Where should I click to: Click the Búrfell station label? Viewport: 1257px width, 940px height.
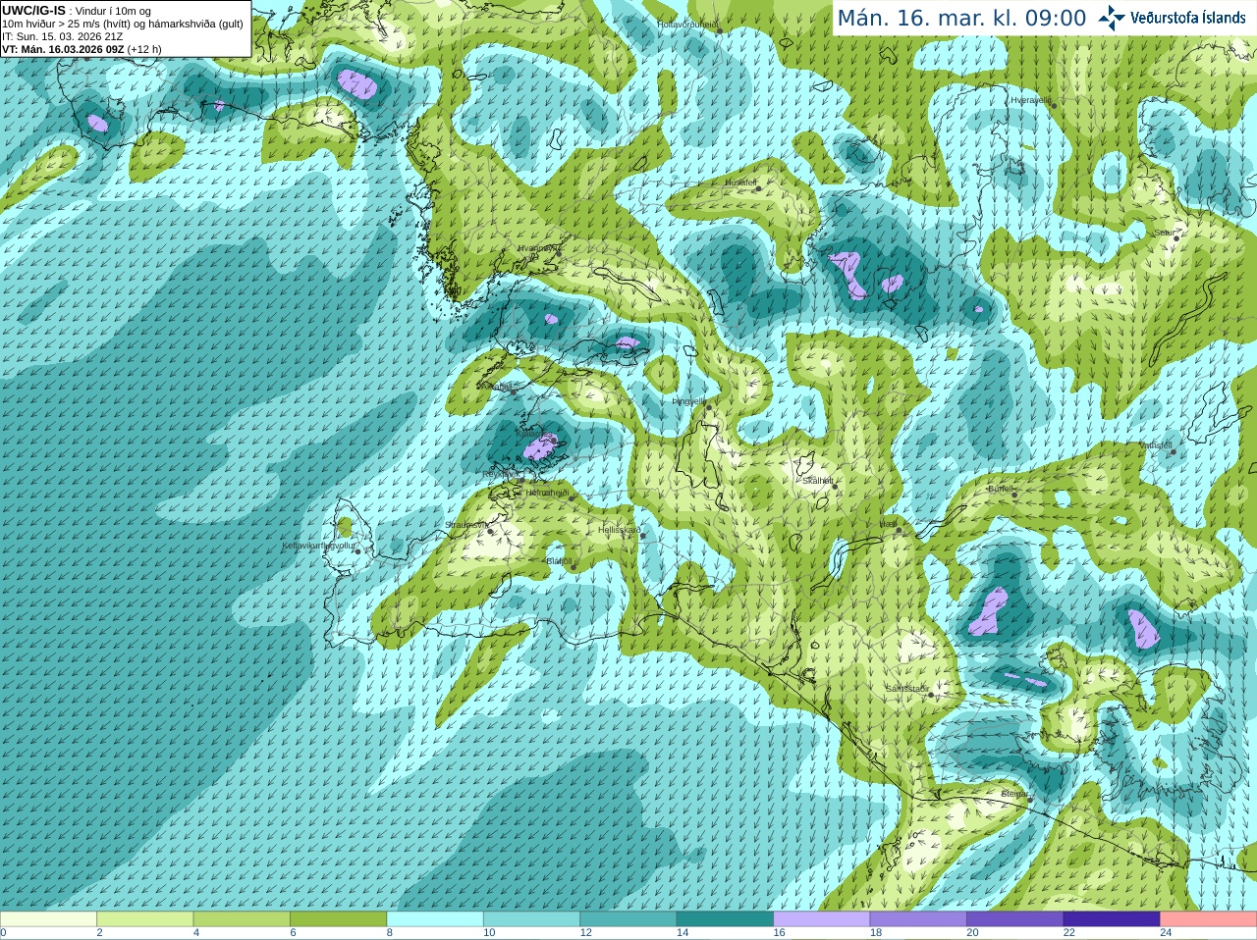coord(1000,489)
